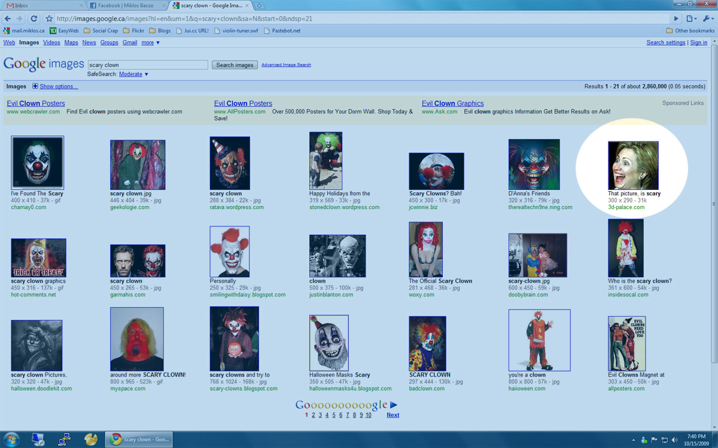Click the volume speaker icon in system tray
The image size is (718, 448).
tap(675, 440)
